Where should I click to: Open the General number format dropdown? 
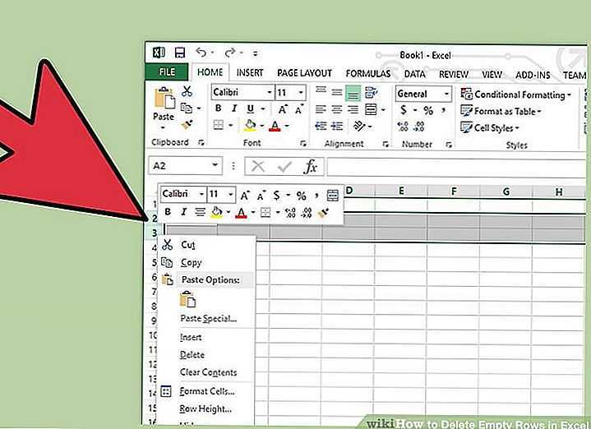coord(446,94)
